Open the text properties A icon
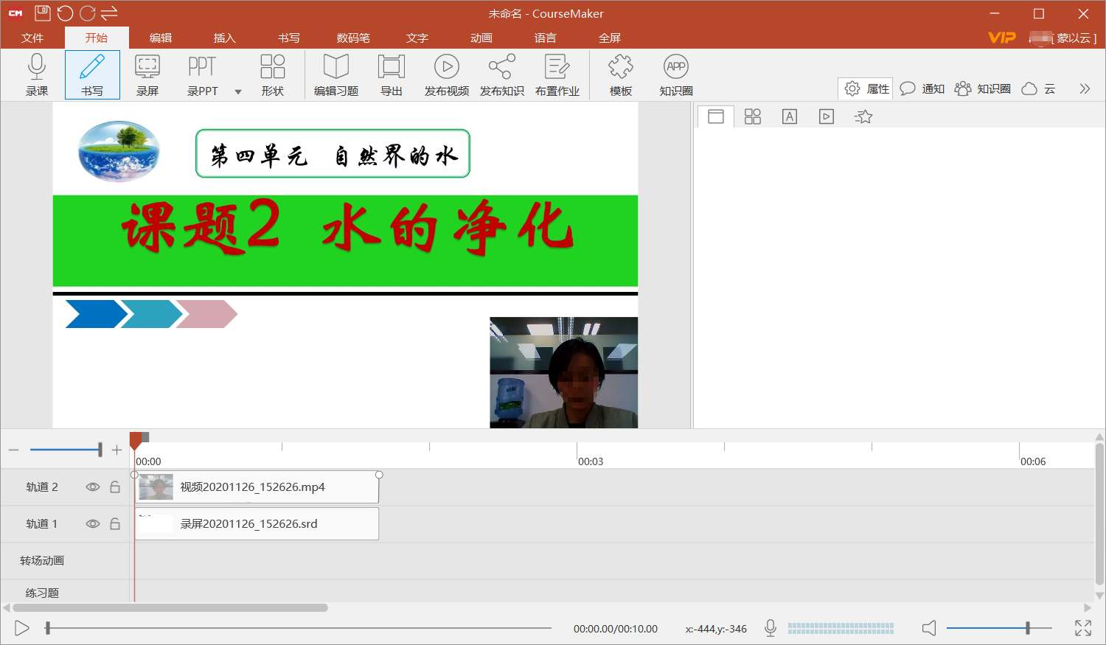 790,116
